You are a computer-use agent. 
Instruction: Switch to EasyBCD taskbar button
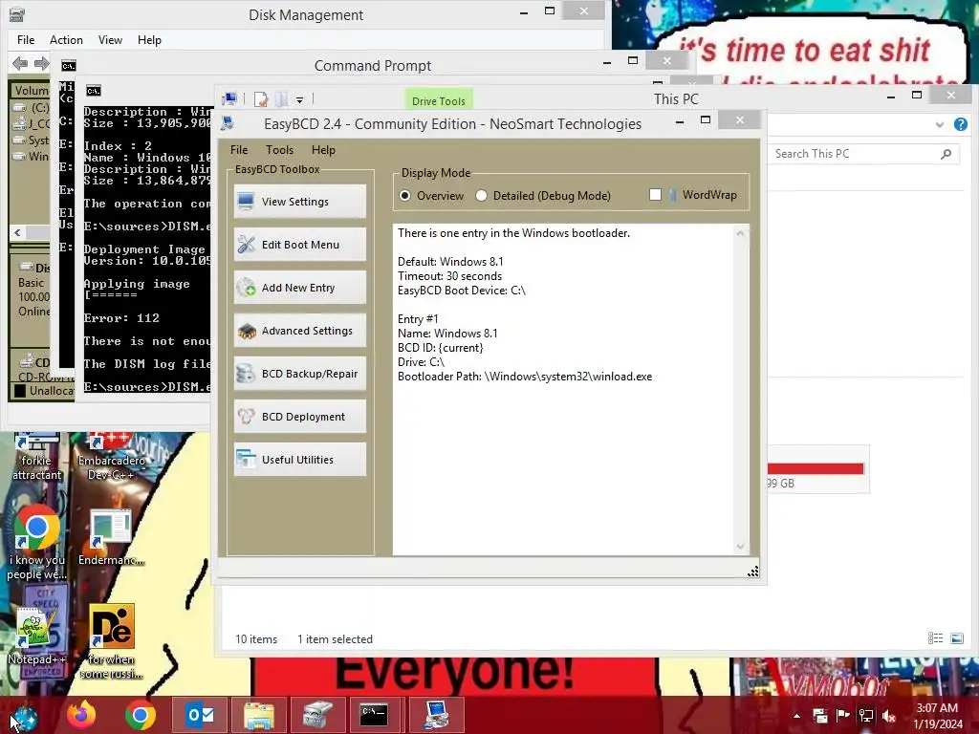click(x=436, y=715)
